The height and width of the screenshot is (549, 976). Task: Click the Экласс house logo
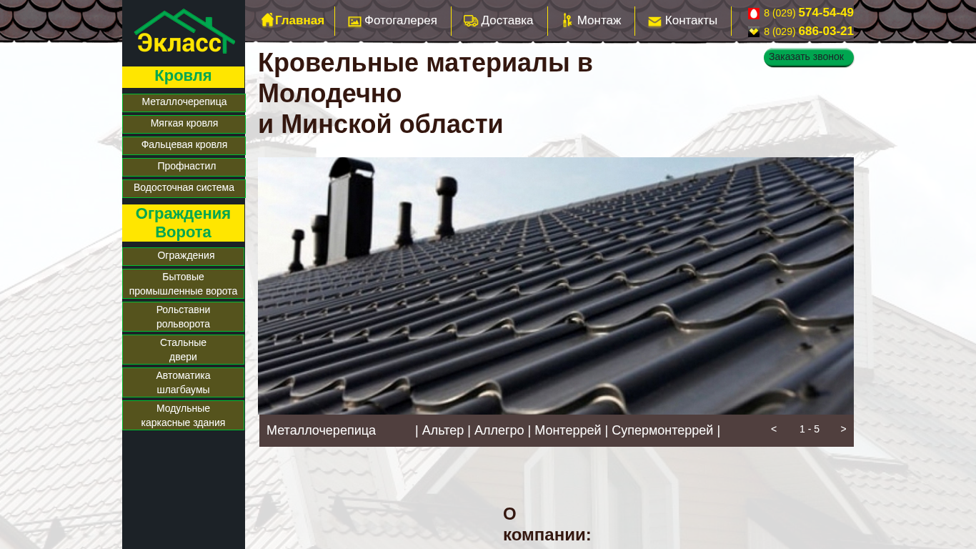coord(184,31)
